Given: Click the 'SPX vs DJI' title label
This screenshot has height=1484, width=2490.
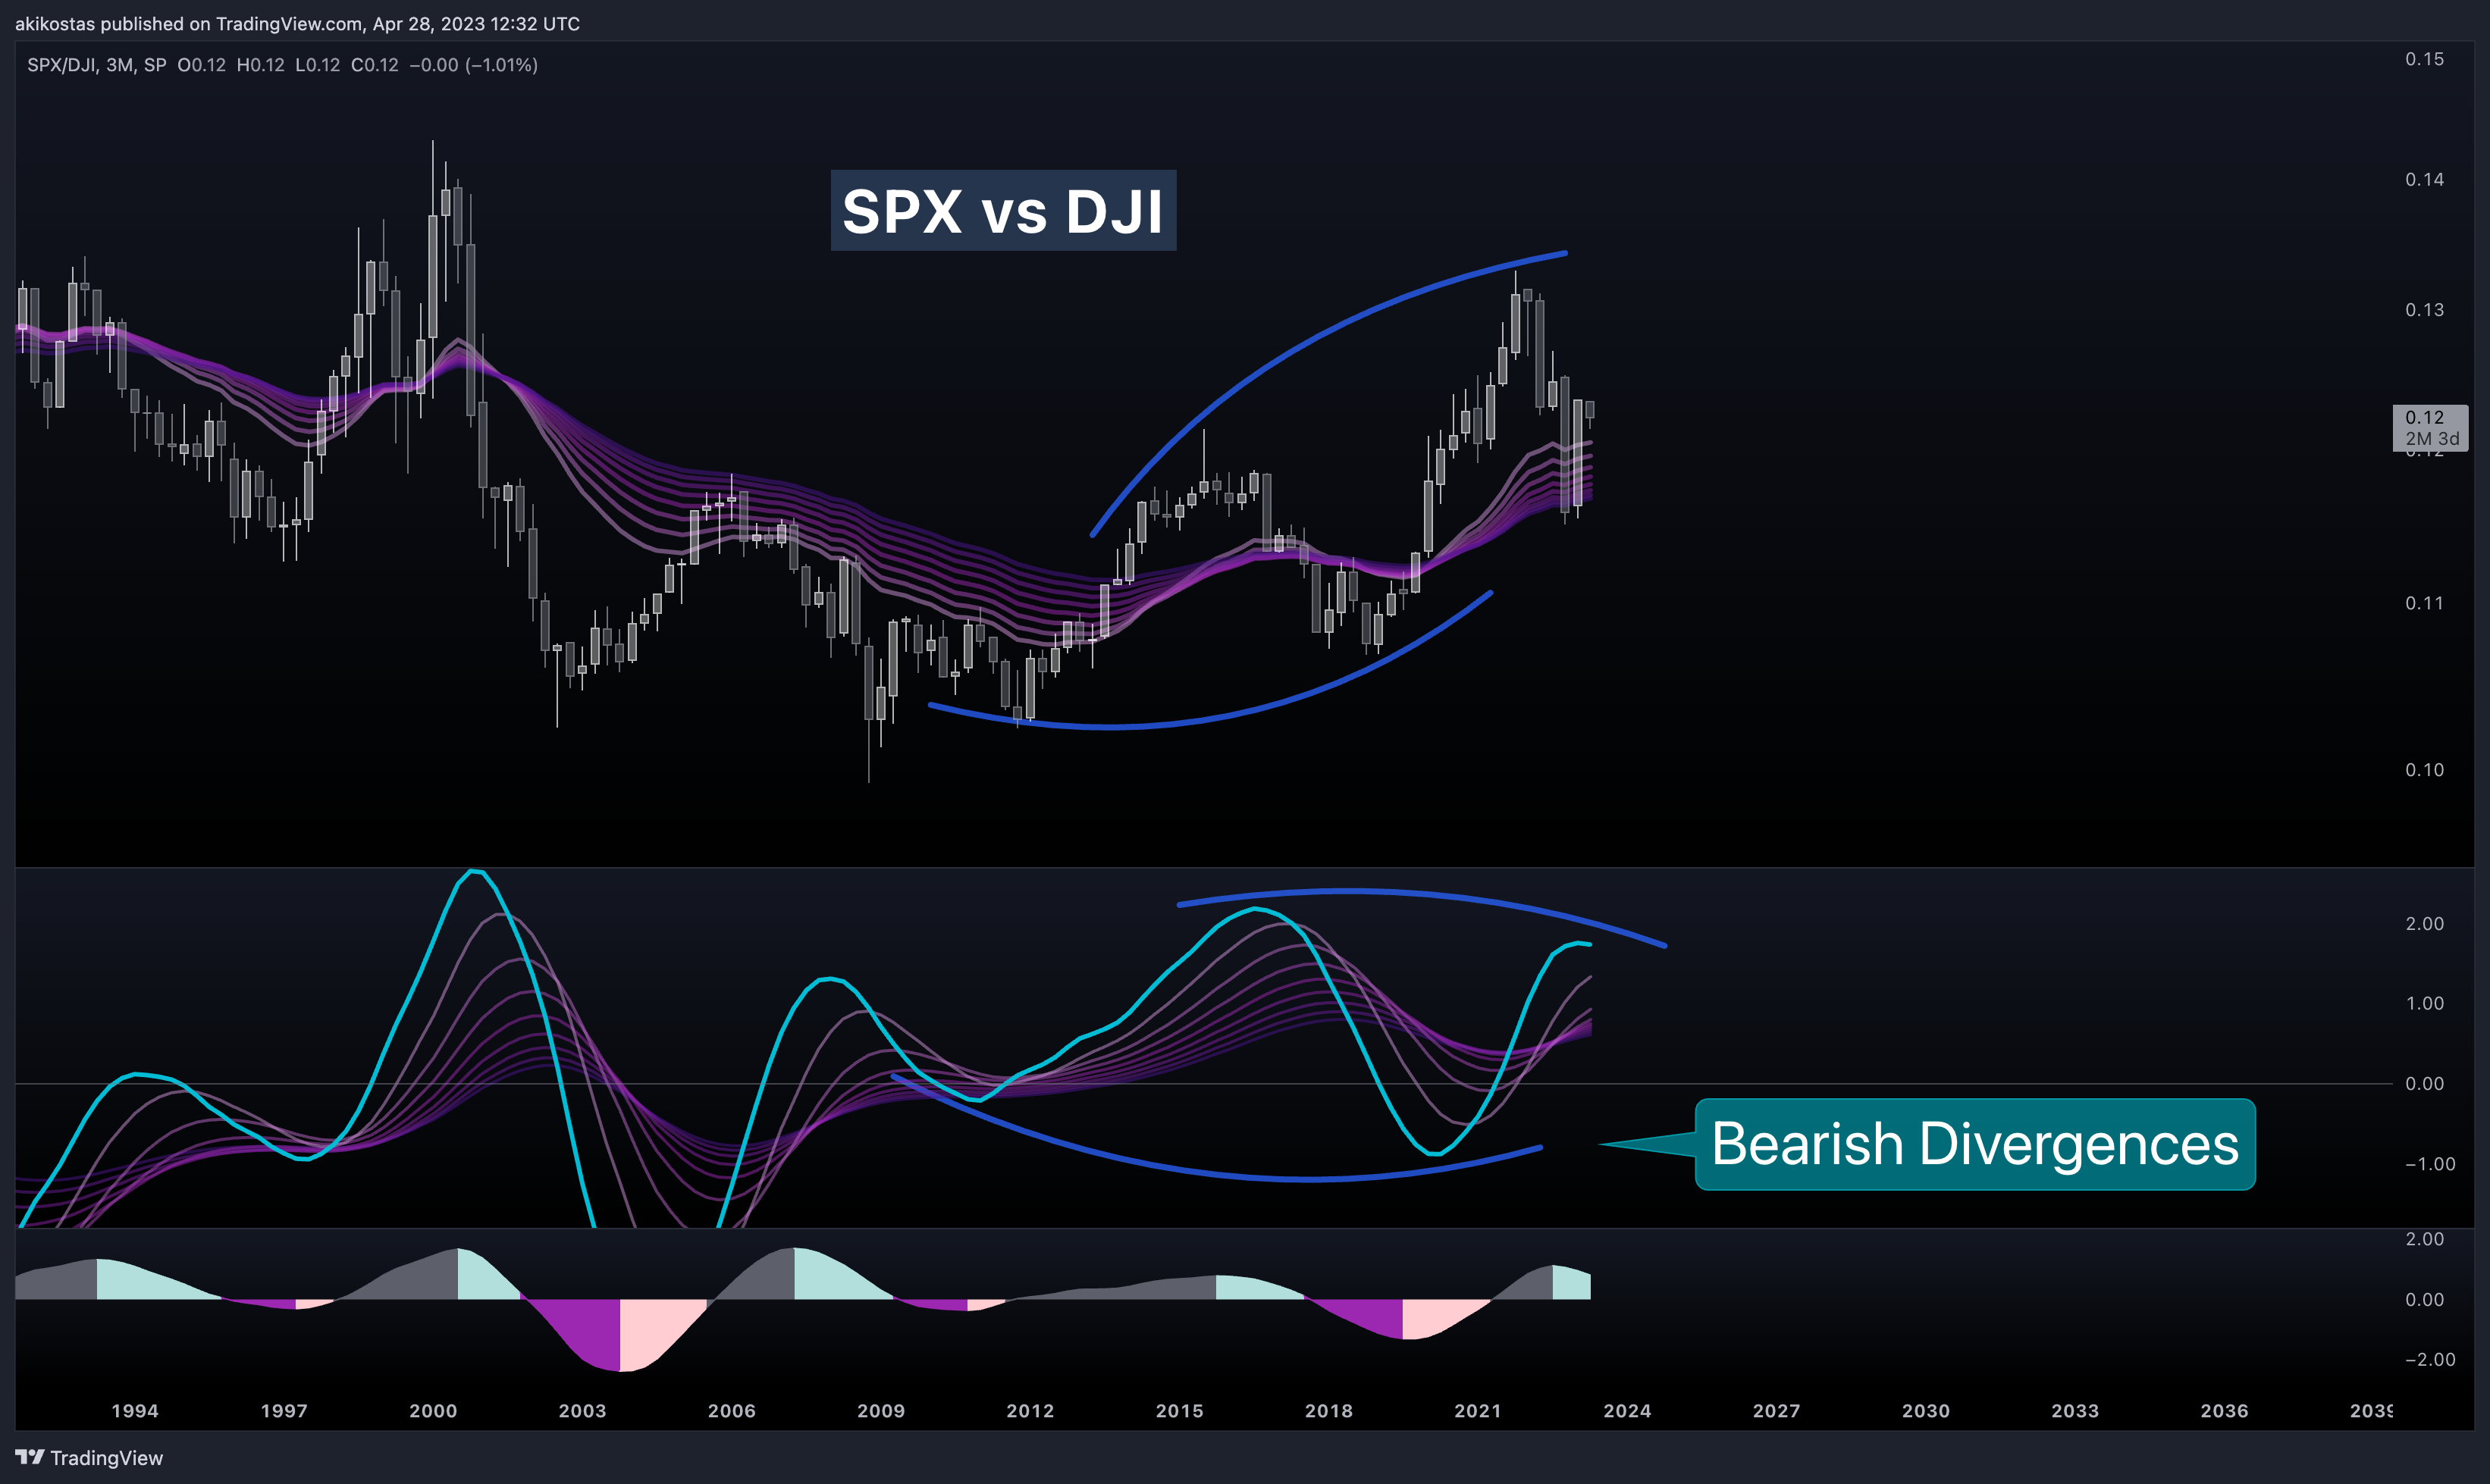Looking at the screenshot, I should [1003, 211].
